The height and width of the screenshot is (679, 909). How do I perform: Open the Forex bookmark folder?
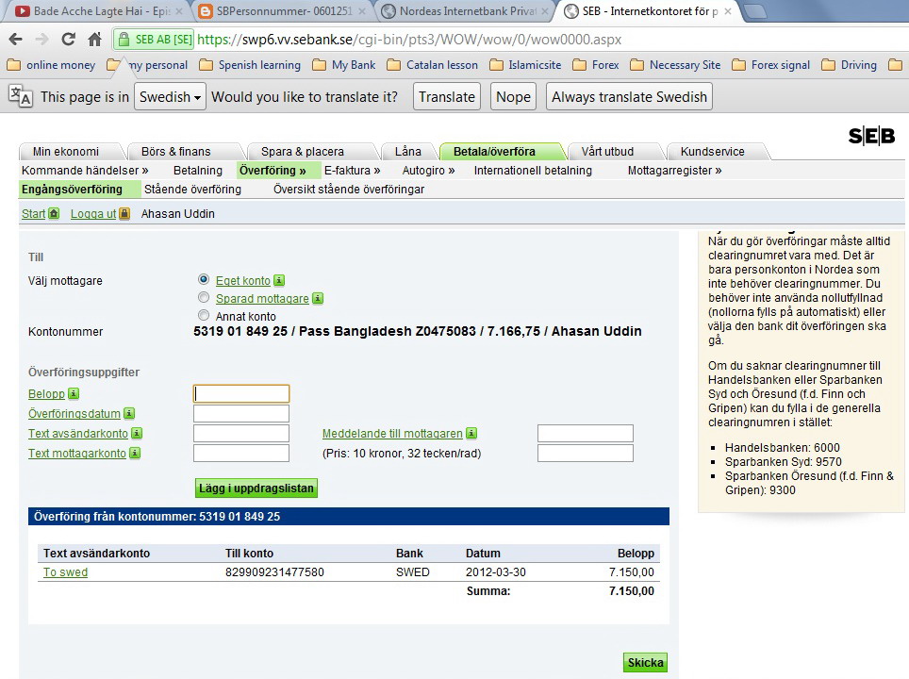coord(595,65)
